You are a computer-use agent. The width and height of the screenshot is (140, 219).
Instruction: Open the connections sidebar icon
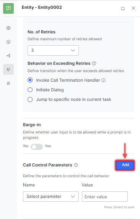coord(8,56)
